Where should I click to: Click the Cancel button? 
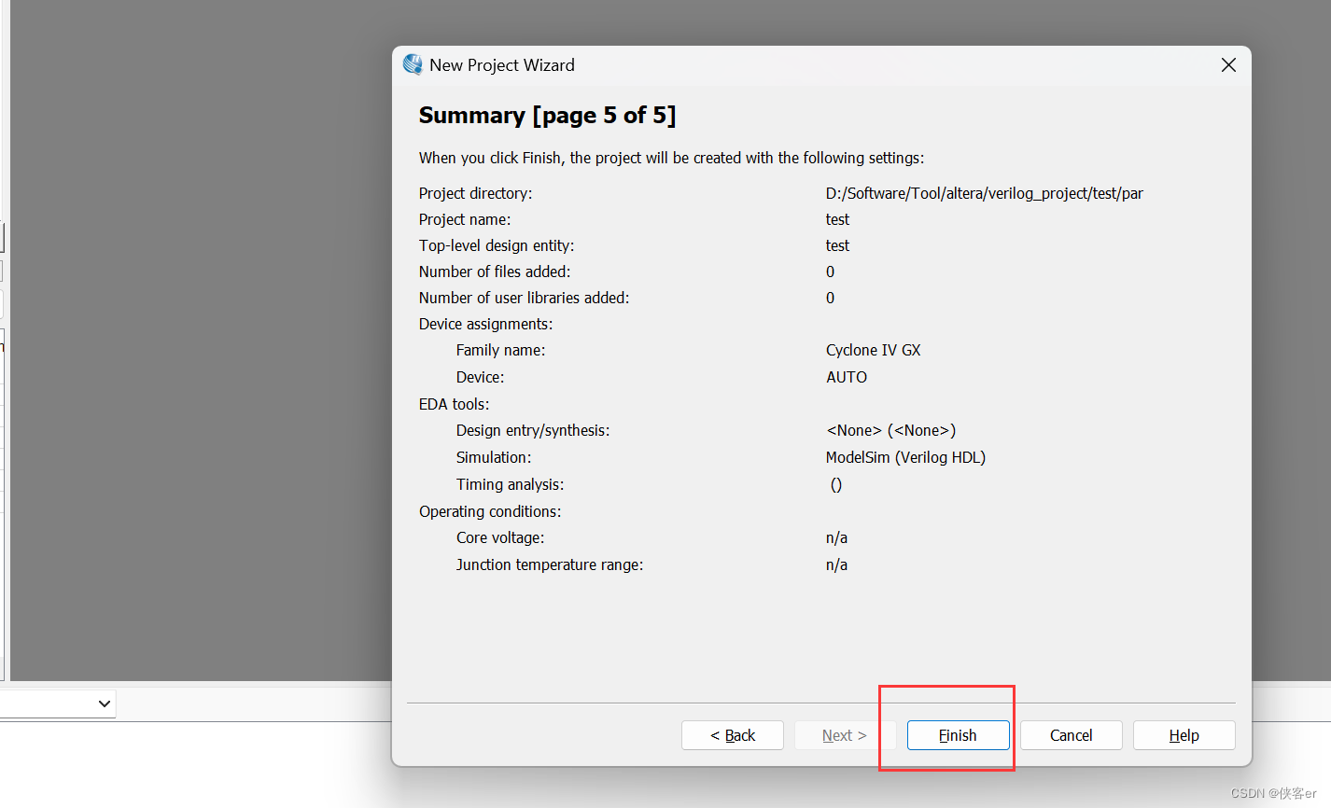click(x=1071, y=735)
